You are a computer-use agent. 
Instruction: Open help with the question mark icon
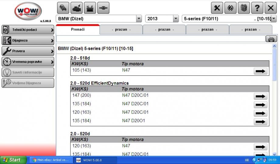pos(257,8)
